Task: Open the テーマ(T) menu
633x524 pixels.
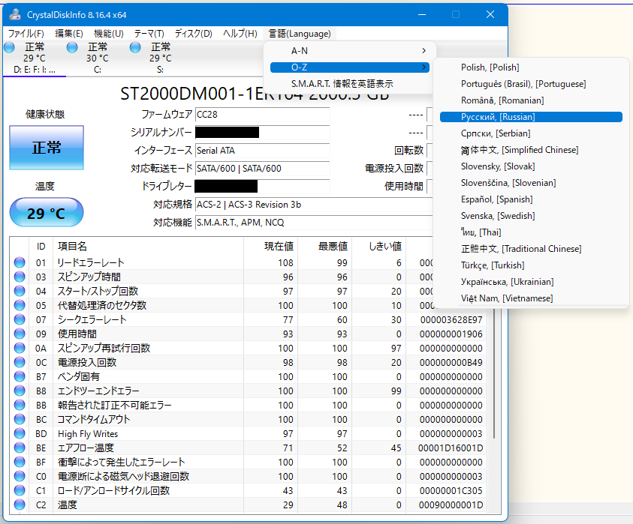Action: 149,34
